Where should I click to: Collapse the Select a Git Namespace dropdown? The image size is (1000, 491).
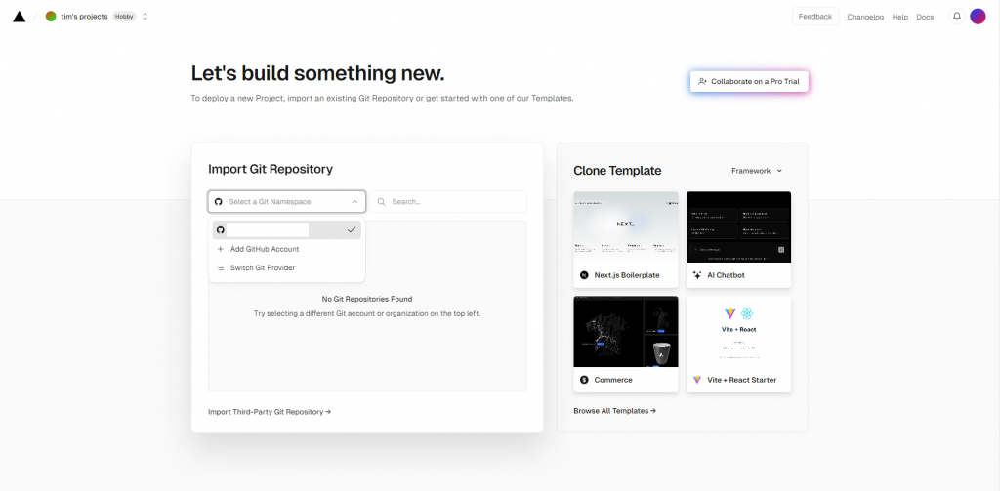tap(286, 201)
